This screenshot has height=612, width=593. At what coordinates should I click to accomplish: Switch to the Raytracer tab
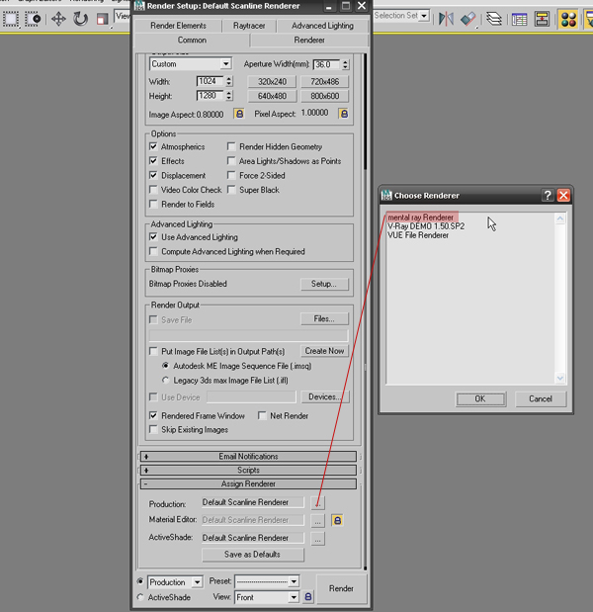(x=248, y=26)
